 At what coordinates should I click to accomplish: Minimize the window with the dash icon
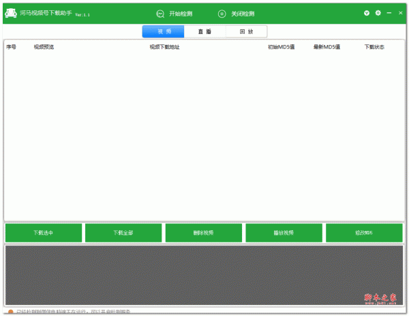[389, 13]
